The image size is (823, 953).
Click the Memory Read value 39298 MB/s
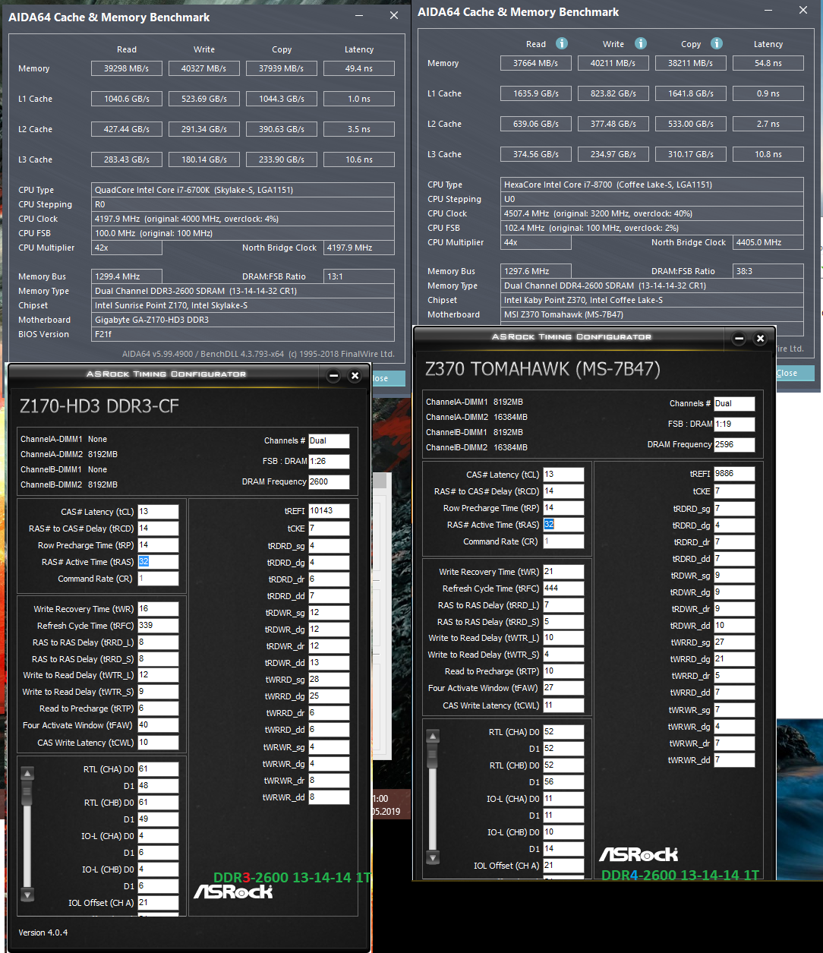tap(127, 68)
